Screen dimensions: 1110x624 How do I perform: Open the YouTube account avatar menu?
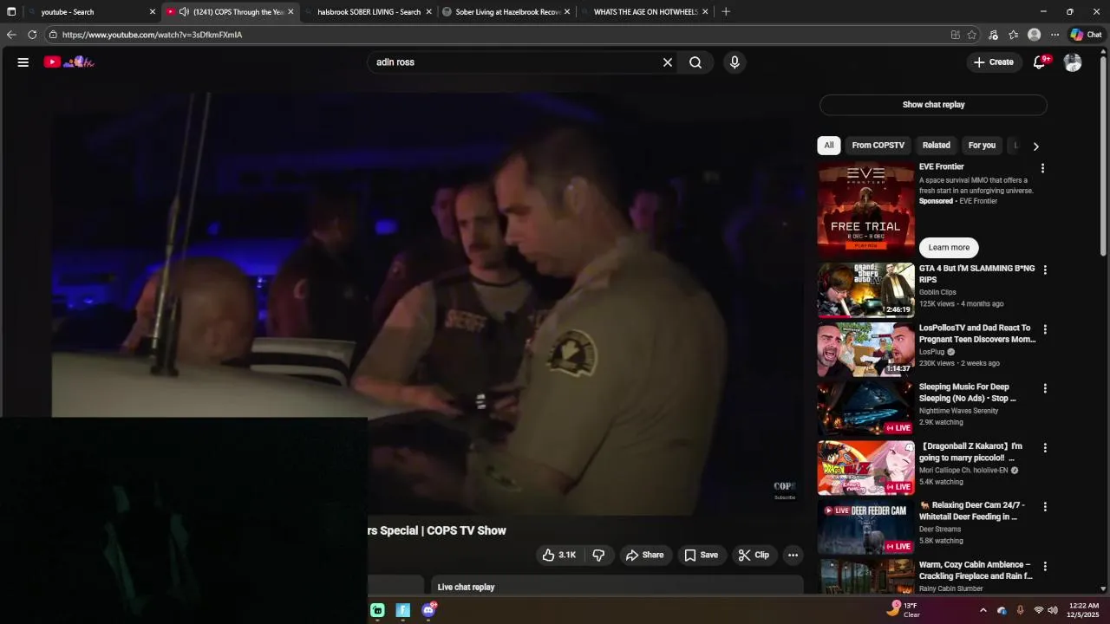point(1073,62)
